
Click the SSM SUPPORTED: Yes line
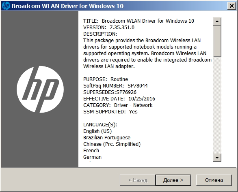(x=110, y=112)
